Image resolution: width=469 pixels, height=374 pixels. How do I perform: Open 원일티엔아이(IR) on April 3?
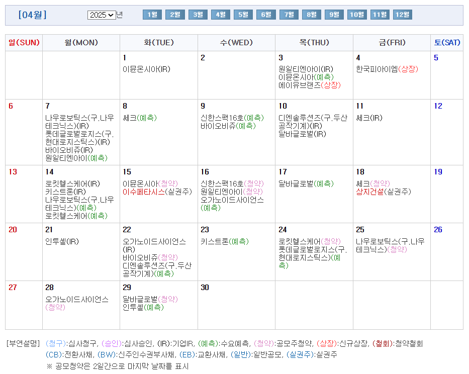click(x=306, y=69)
